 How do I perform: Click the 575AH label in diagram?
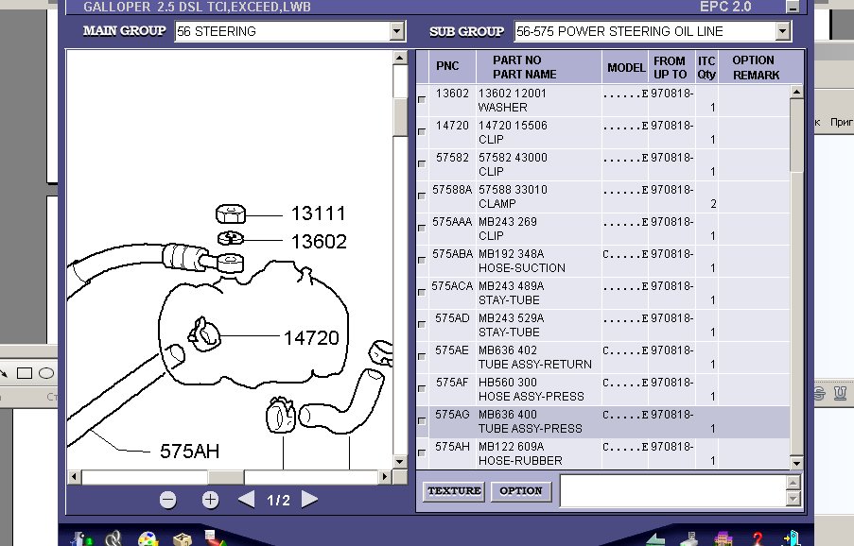point(189,451)
